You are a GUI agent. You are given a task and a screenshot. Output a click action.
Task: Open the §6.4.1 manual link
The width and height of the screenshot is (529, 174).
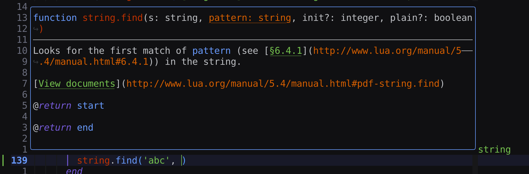pos(286,51)
